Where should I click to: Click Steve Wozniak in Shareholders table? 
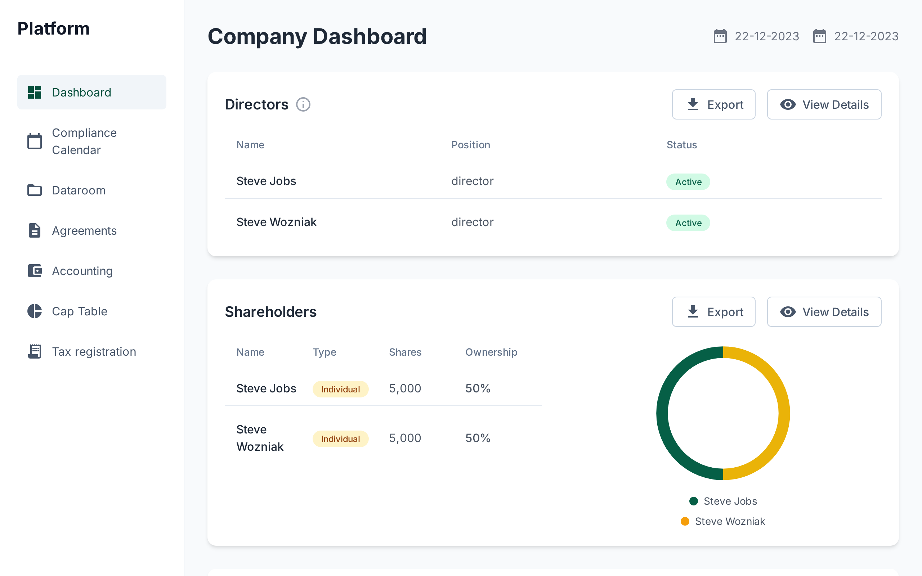(260, 438)
